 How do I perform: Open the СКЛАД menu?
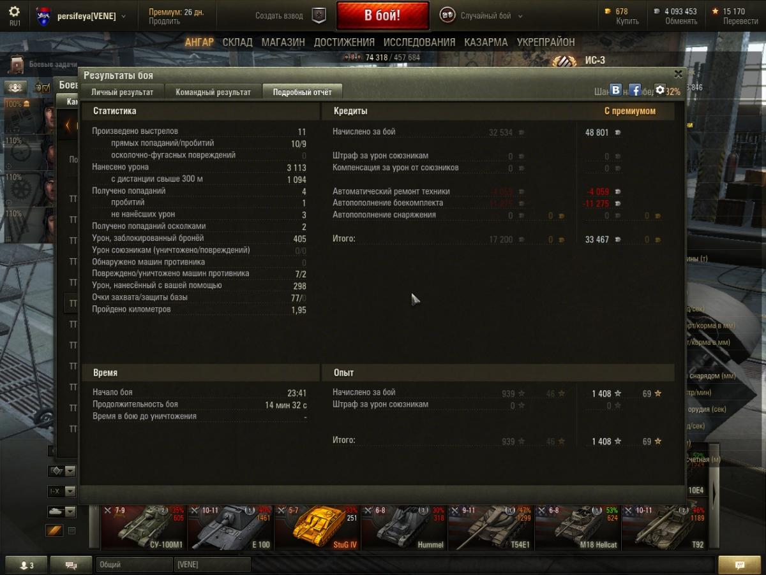(x=237, y=42)
